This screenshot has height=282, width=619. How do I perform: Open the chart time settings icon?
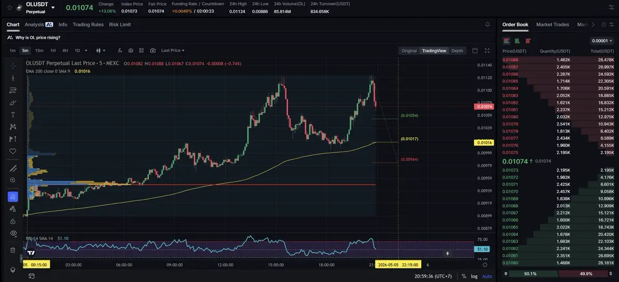click(131, 51)
